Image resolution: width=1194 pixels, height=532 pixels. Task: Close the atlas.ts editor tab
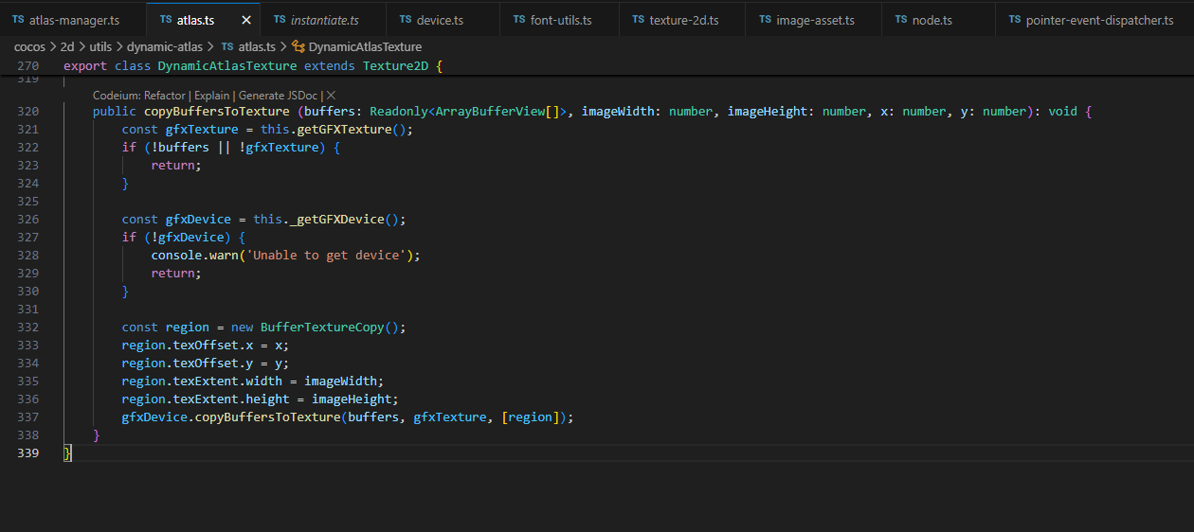246,20
